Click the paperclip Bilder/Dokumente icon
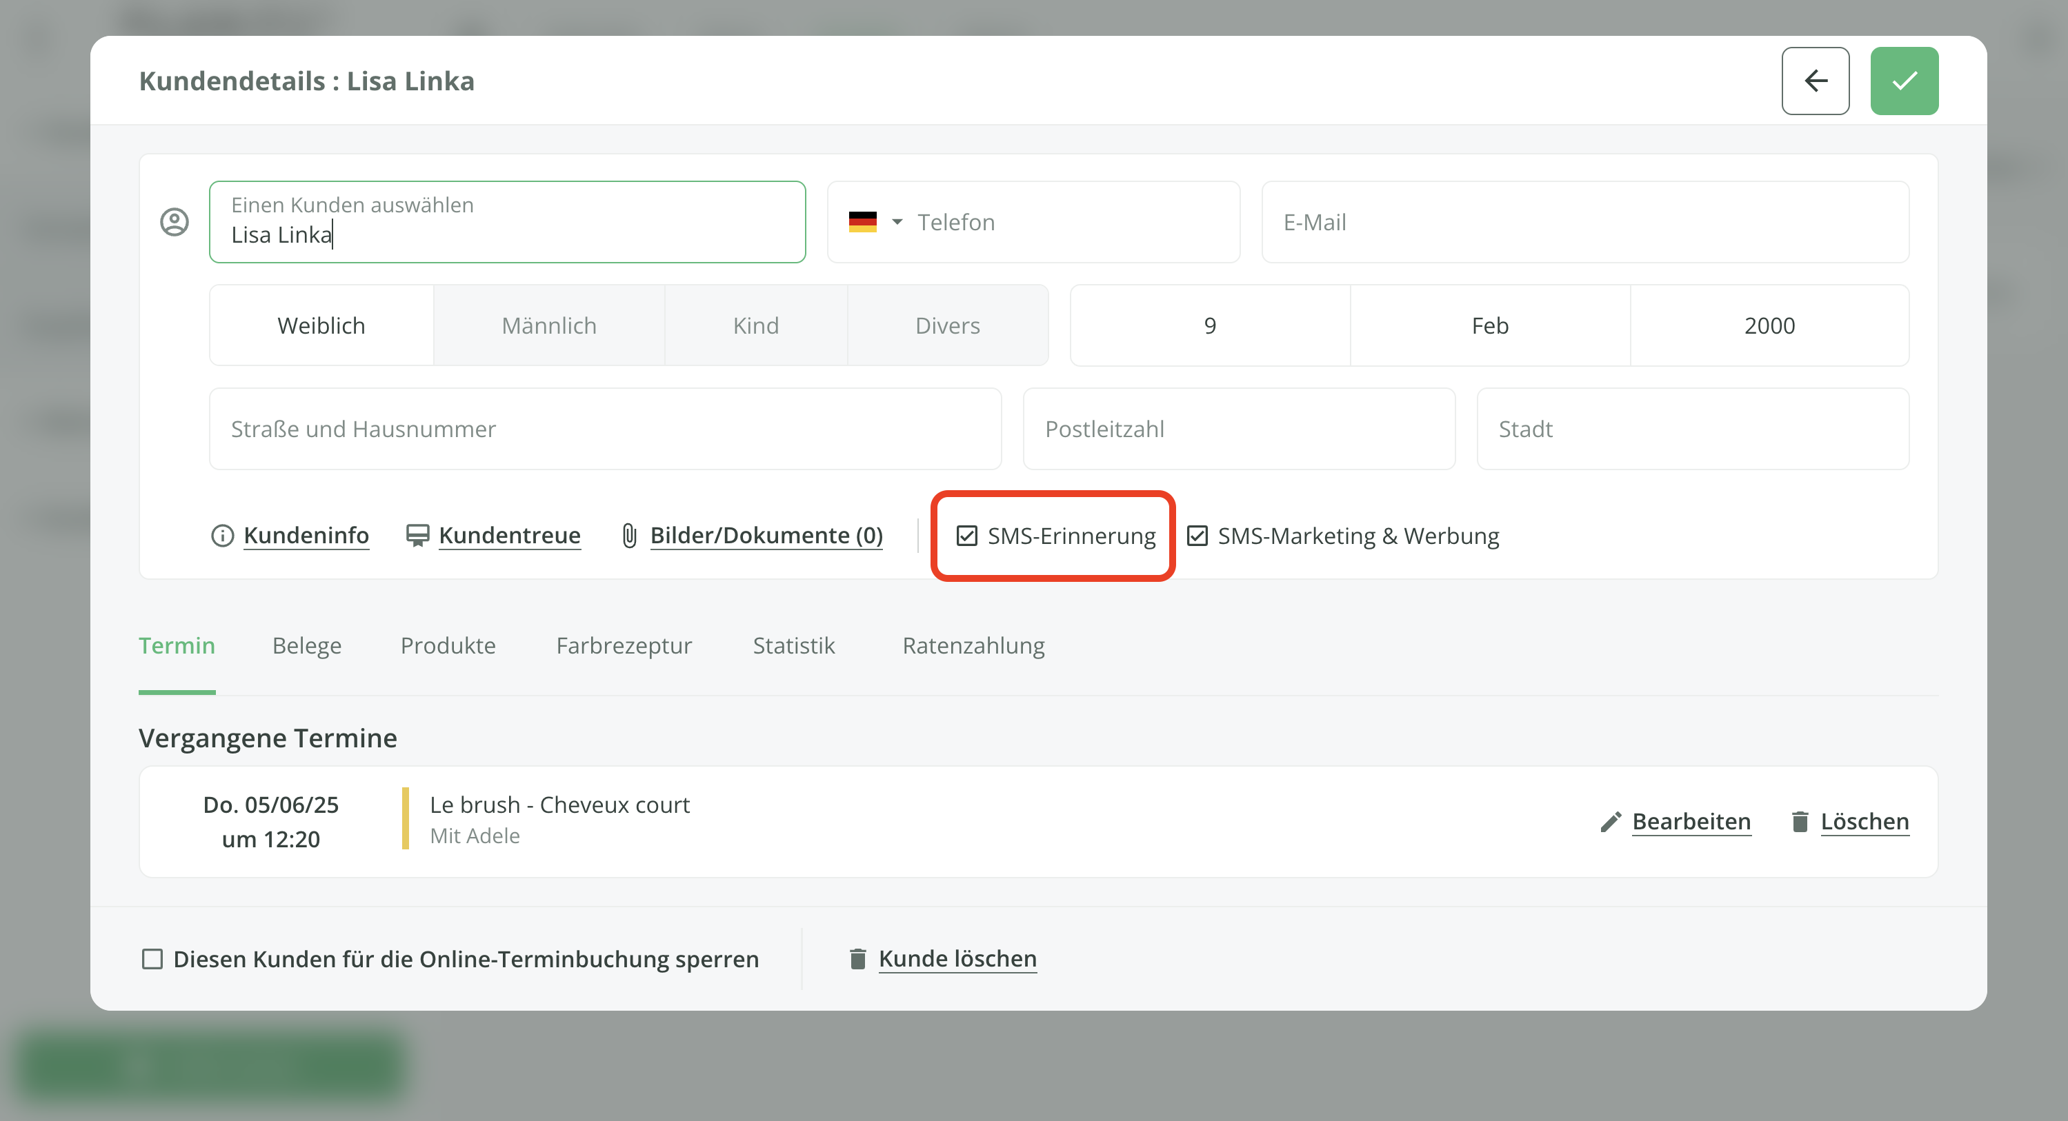Screen dimensions: 2068x1121 (629, 535)
